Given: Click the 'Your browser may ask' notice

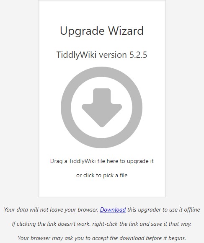Looking at the screenshot, I should click(102, 238).
